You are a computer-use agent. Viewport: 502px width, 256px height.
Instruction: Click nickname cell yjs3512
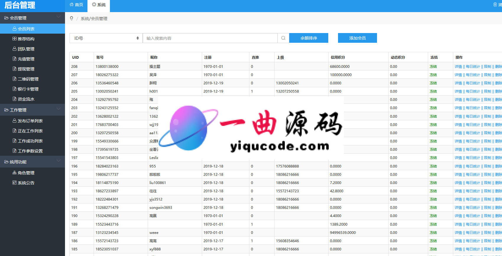point(156,199)
